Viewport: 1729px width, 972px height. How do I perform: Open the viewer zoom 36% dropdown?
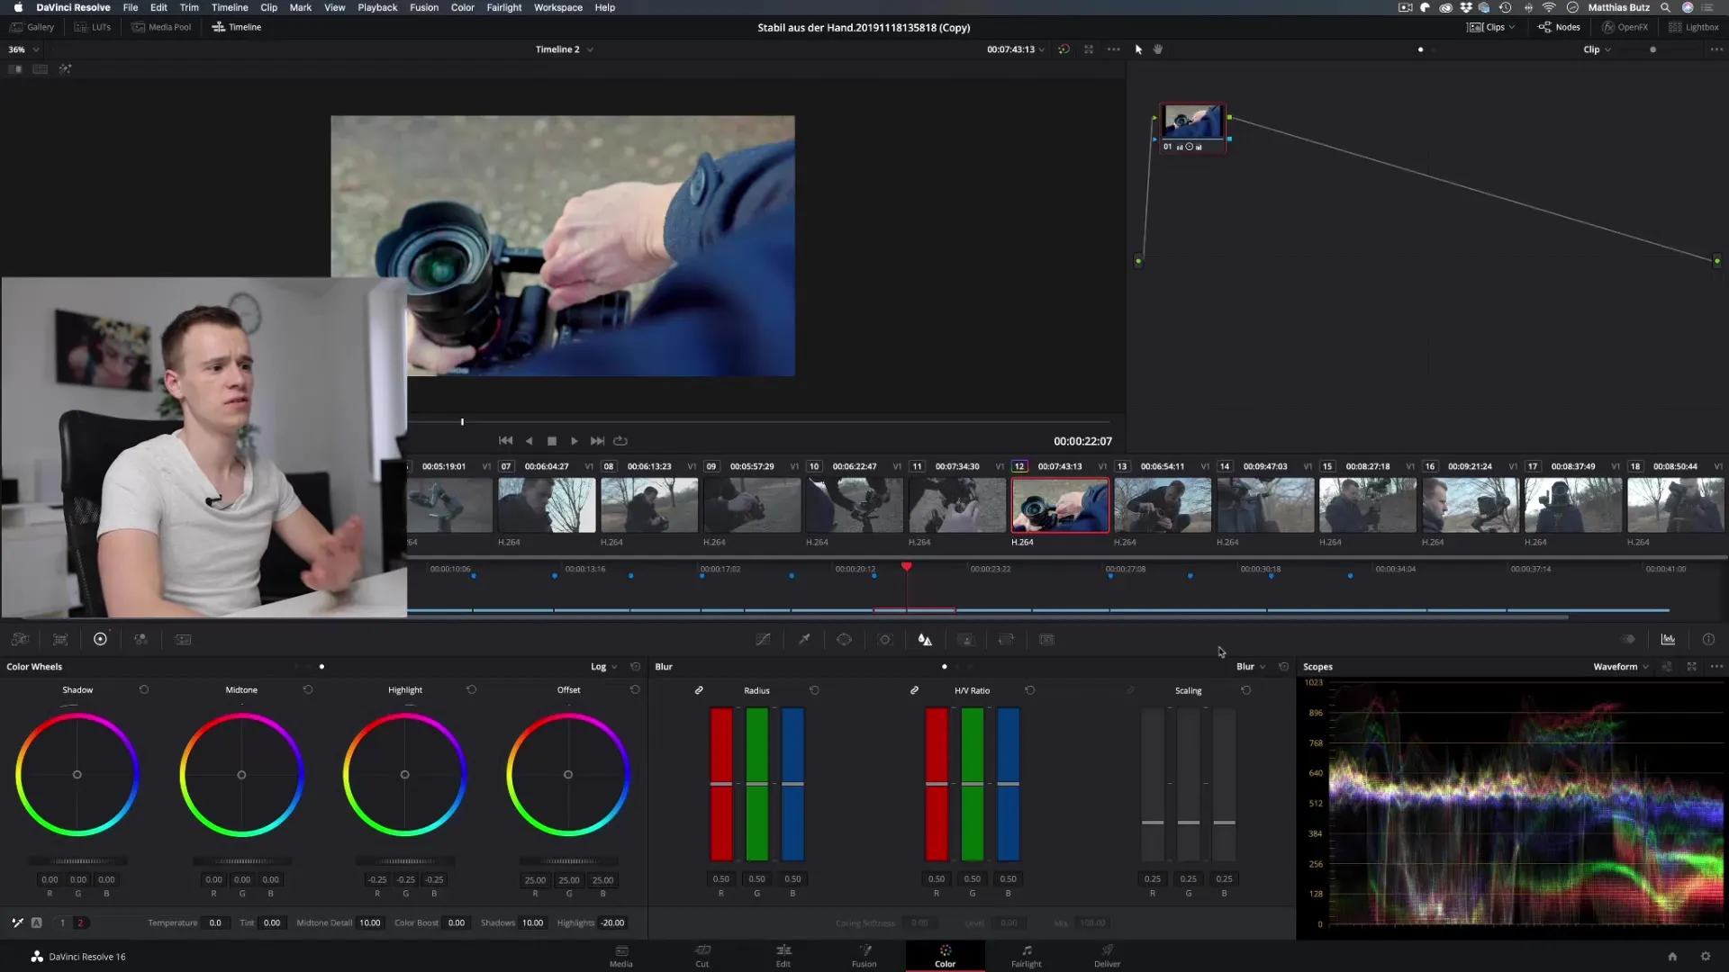pyautogui.click(x=23, y=49)
